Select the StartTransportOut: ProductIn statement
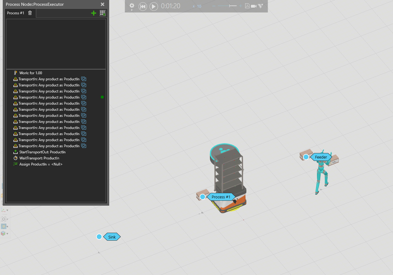Image resolution: width=393 pixels, height=275 pixels. [x=42, y=152]
